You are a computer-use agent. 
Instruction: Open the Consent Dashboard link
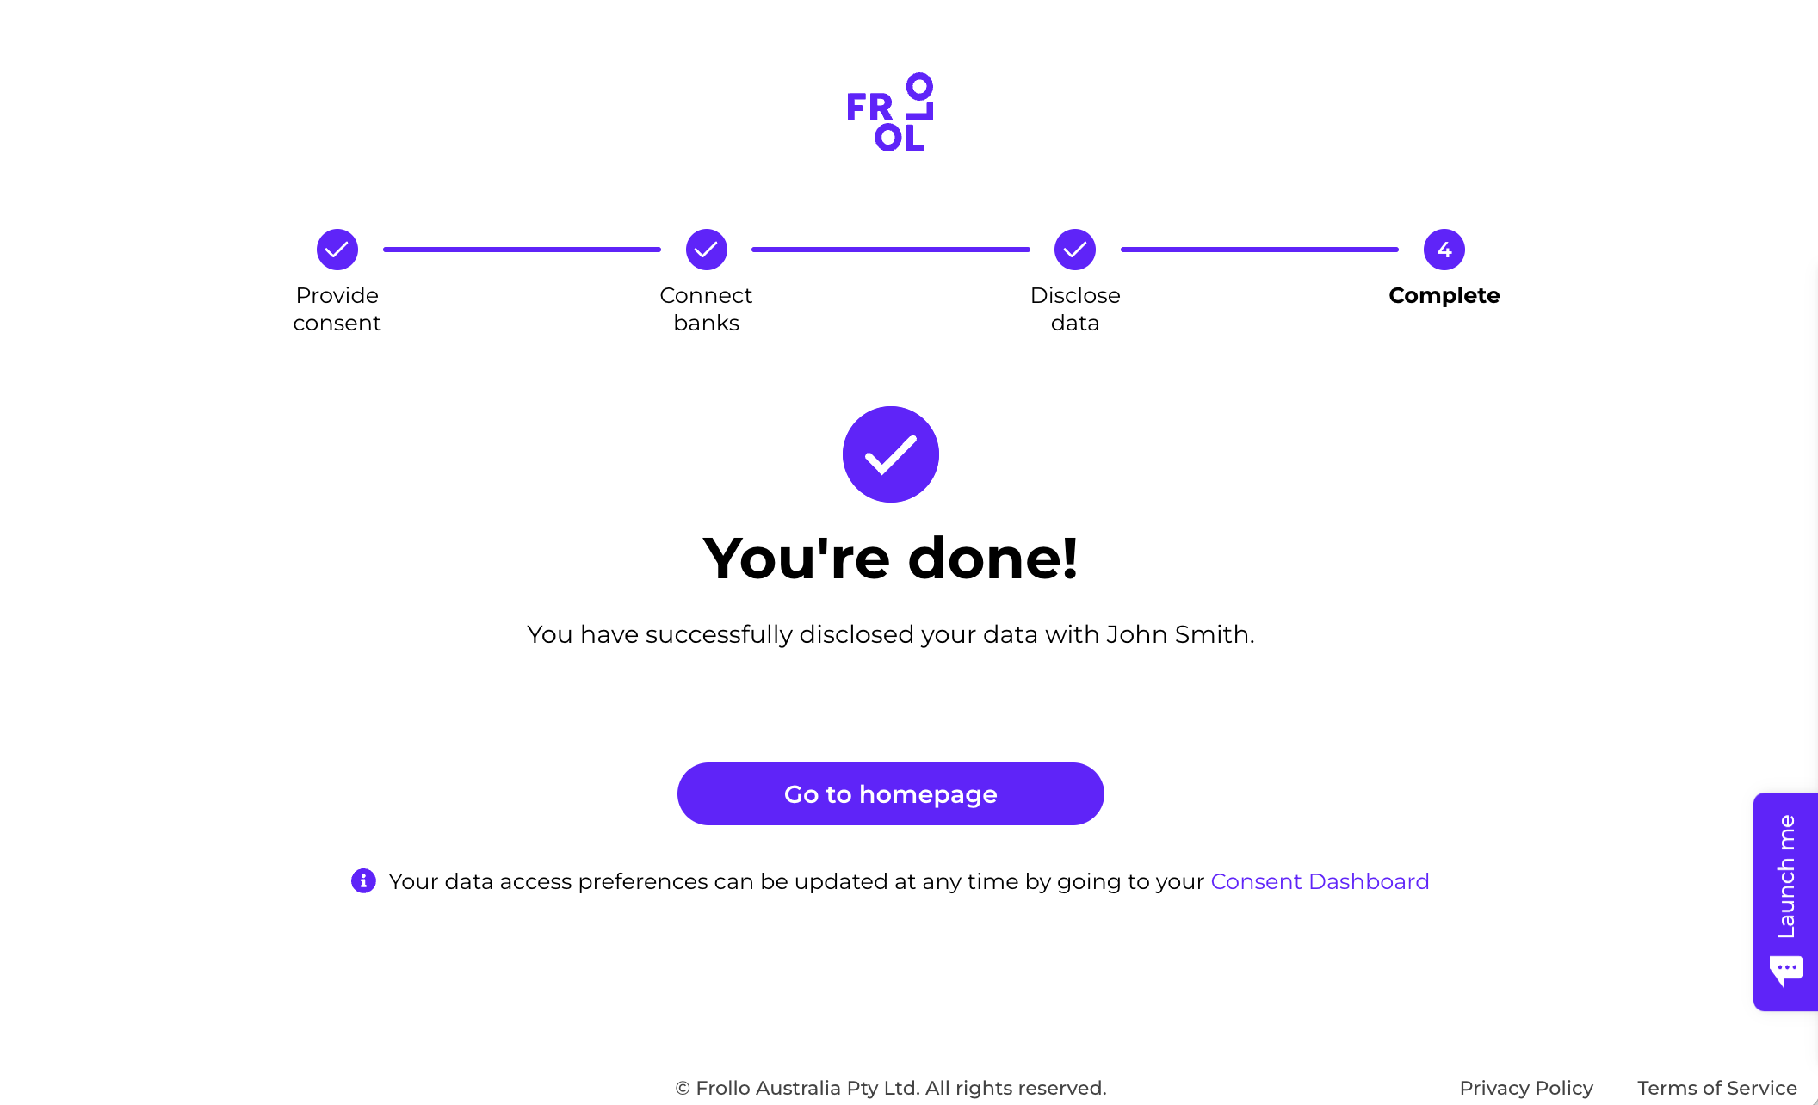pyautogui.click(x=1320, y=881)
